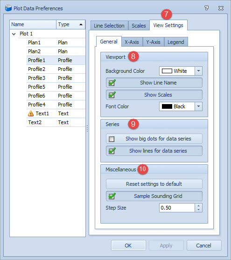Click the Name column header
Viewport: 231px width, 260px height.
point(33,25)
